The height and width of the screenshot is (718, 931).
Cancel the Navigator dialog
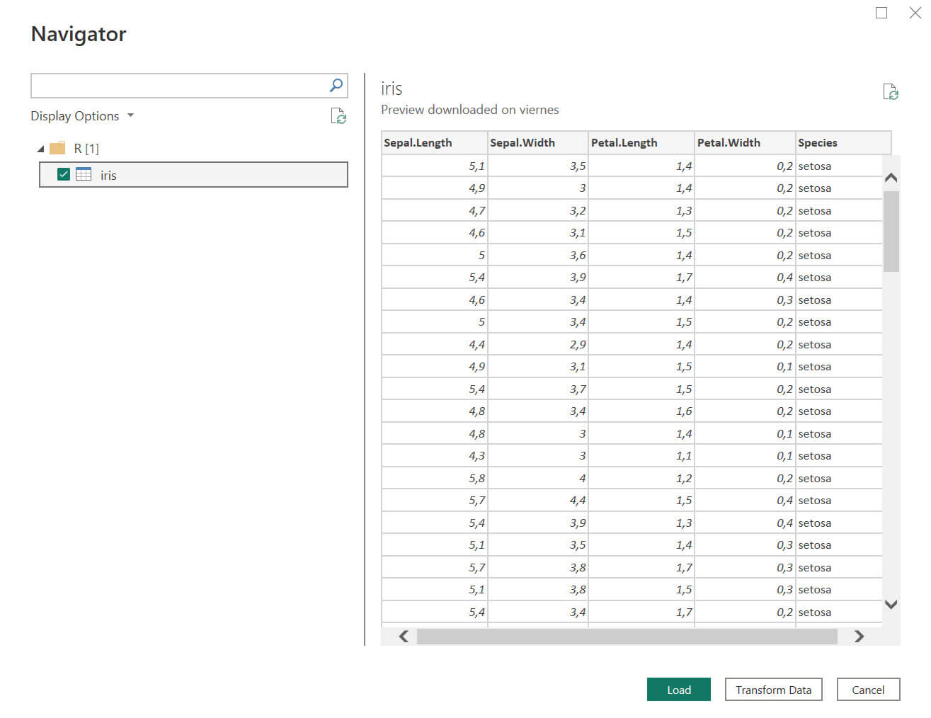pyautogui.click(x=867, y=690)
